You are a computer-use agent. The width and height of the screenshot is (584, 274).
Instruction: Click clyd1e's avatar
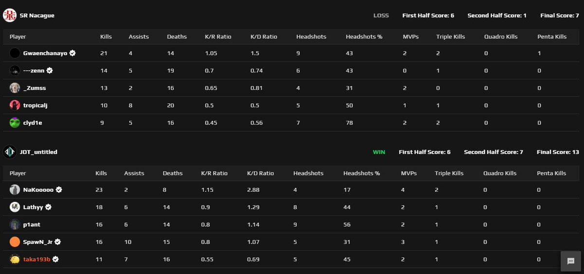[x=15, y=123]
